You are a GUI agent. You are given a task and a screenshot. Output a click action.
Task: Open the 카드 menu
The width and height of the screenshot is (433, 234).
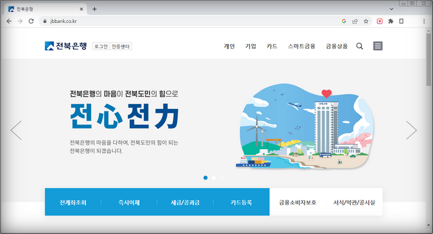[x=272, y=46]
